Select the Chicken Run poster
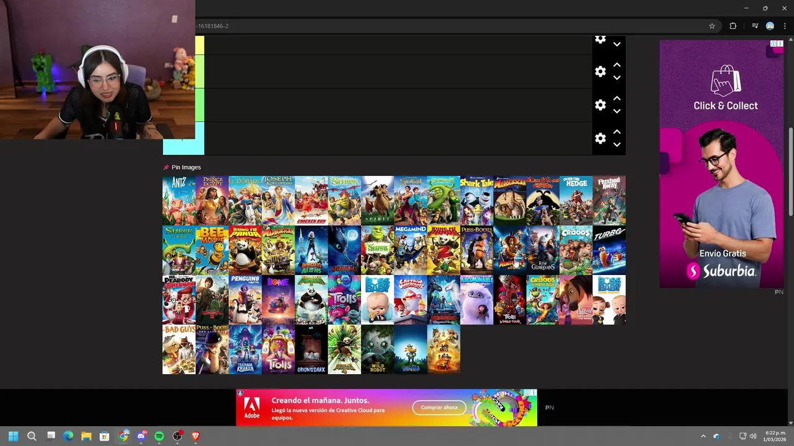Viewport: 794px width, 446px height. (x=311, y=200)
